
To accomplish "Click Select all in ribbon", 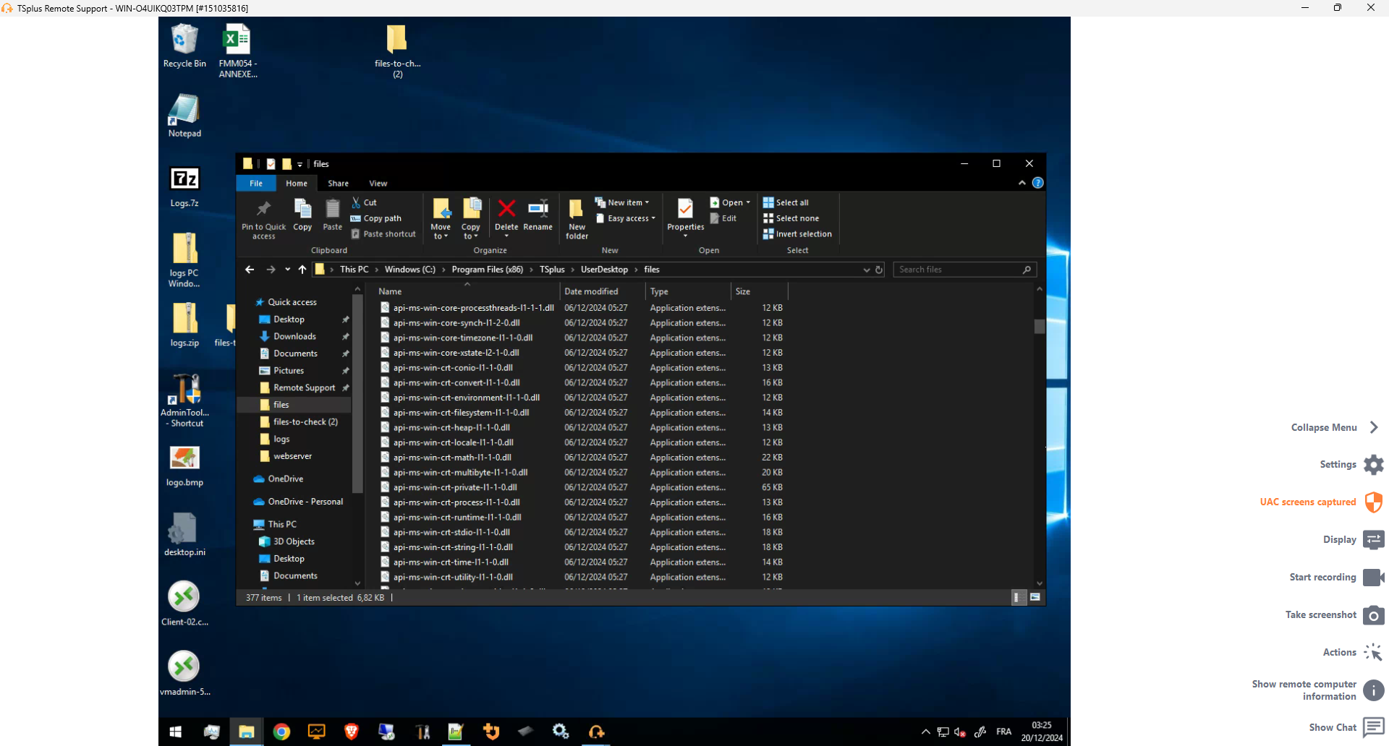I will (x=786, y=202).
